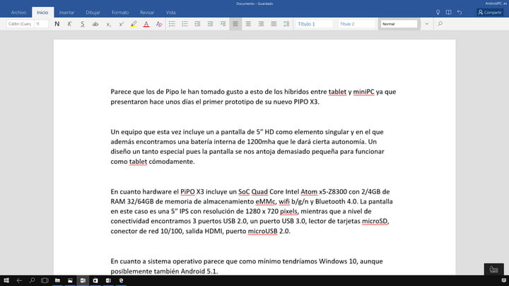509x286 pixels.
Task: Open the lightbulb help icon
Action: click(438, 12)
